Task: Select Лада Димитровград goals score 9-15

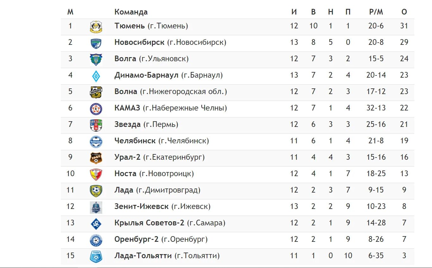Action: point(376,190)
